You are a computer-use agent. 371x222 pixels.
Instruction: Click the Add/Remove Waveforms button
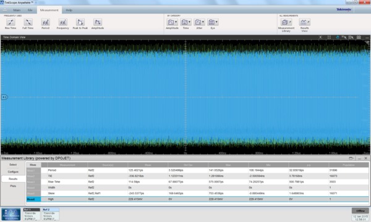click(11, 214)
